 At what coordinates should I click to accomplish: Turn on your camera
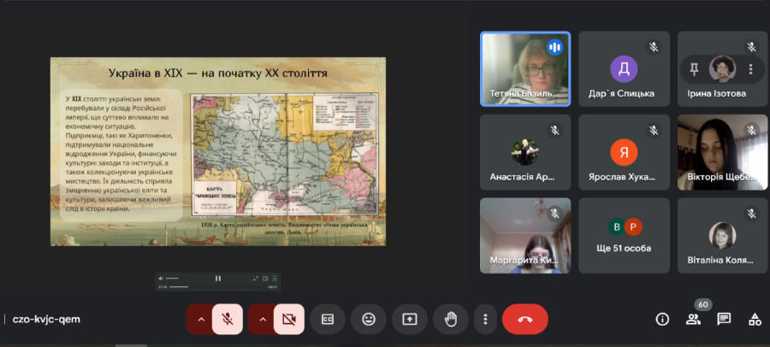coord(289,320)
